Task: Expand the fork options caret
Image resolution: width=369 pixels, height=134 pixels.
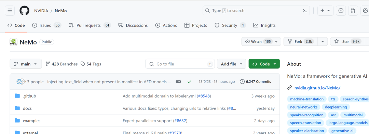Action: [x=323, y=41]
